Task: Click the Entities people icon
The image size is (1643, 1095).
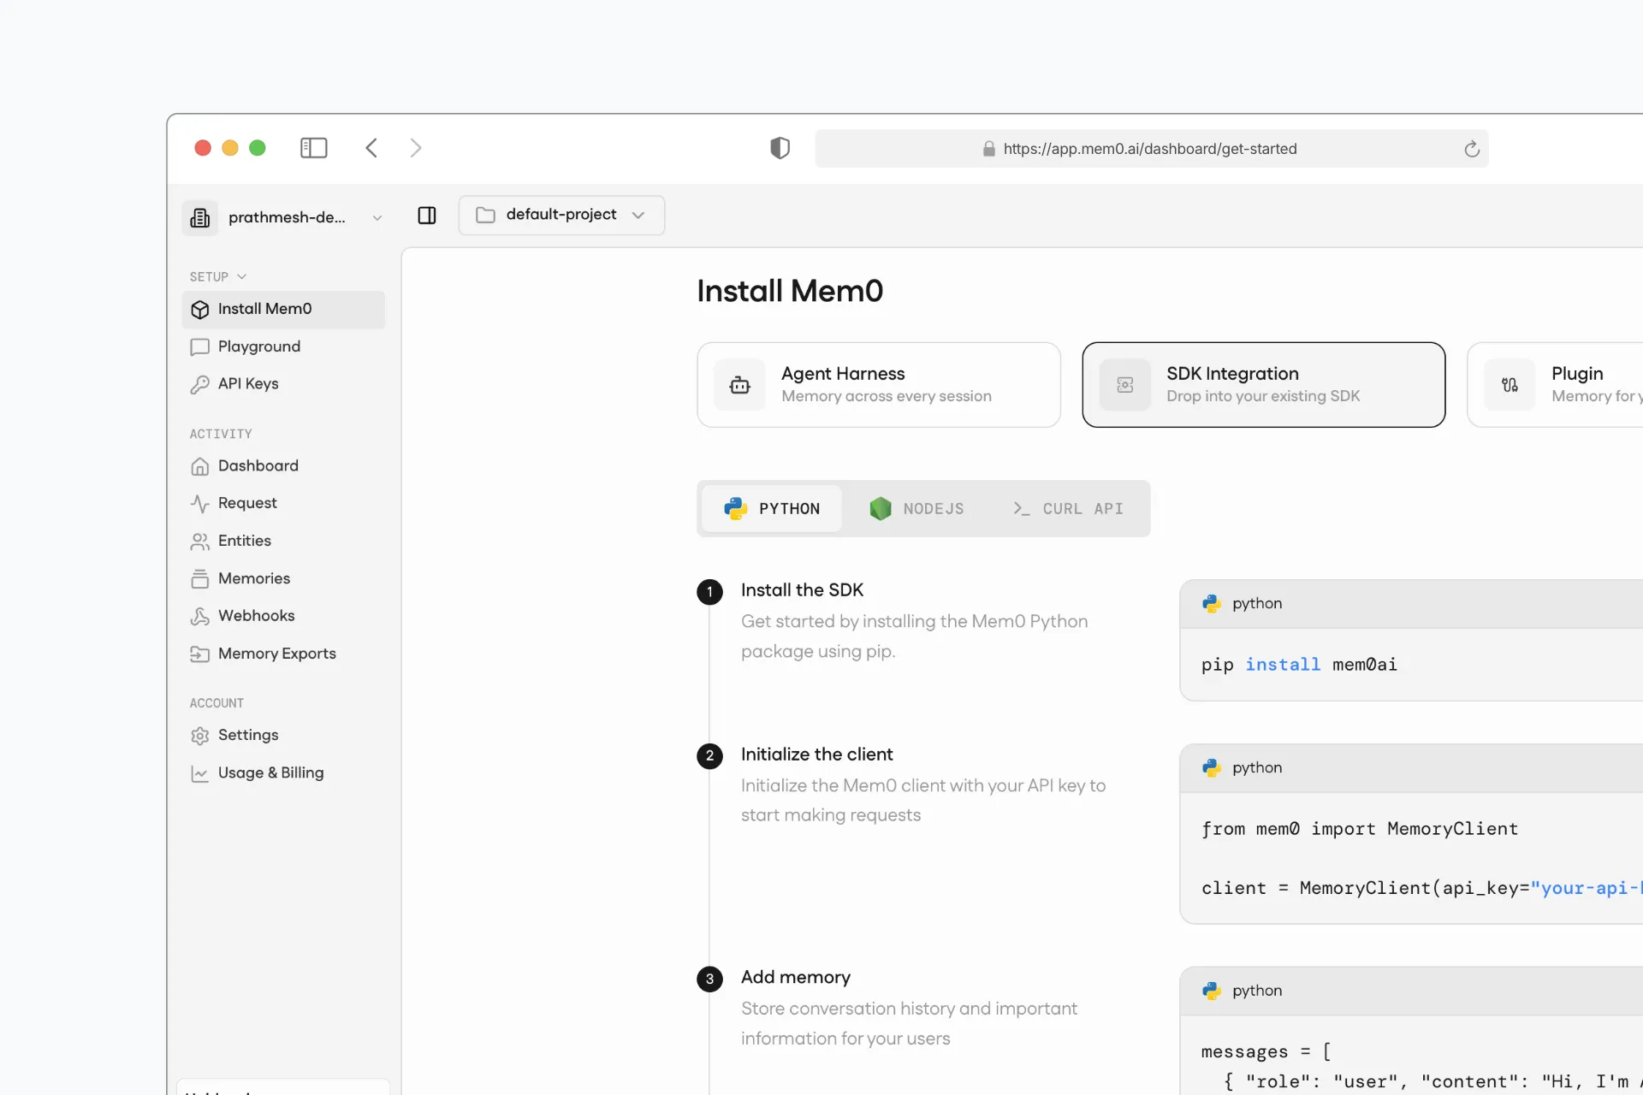Action: click(200, 542)
